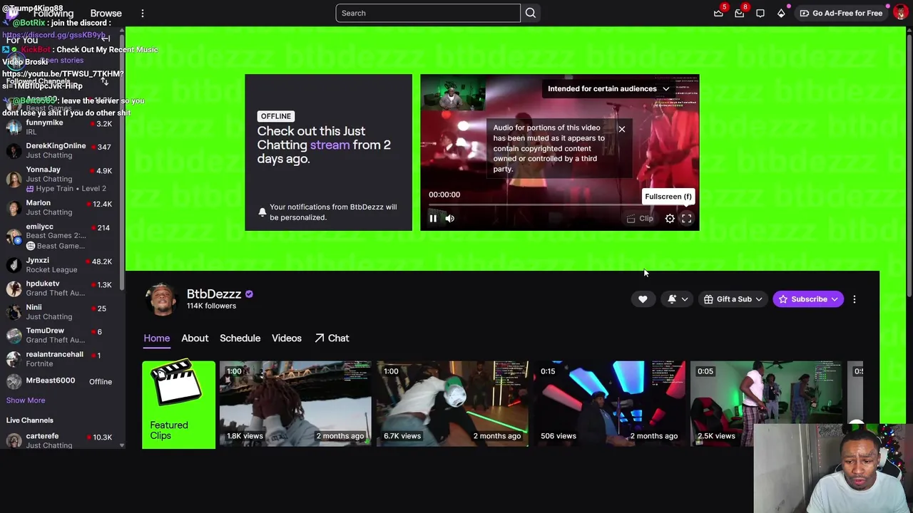913x513 pixels.
Task: Click the search magnifier button
Action: pyautogui.click(x=531, y=13)
